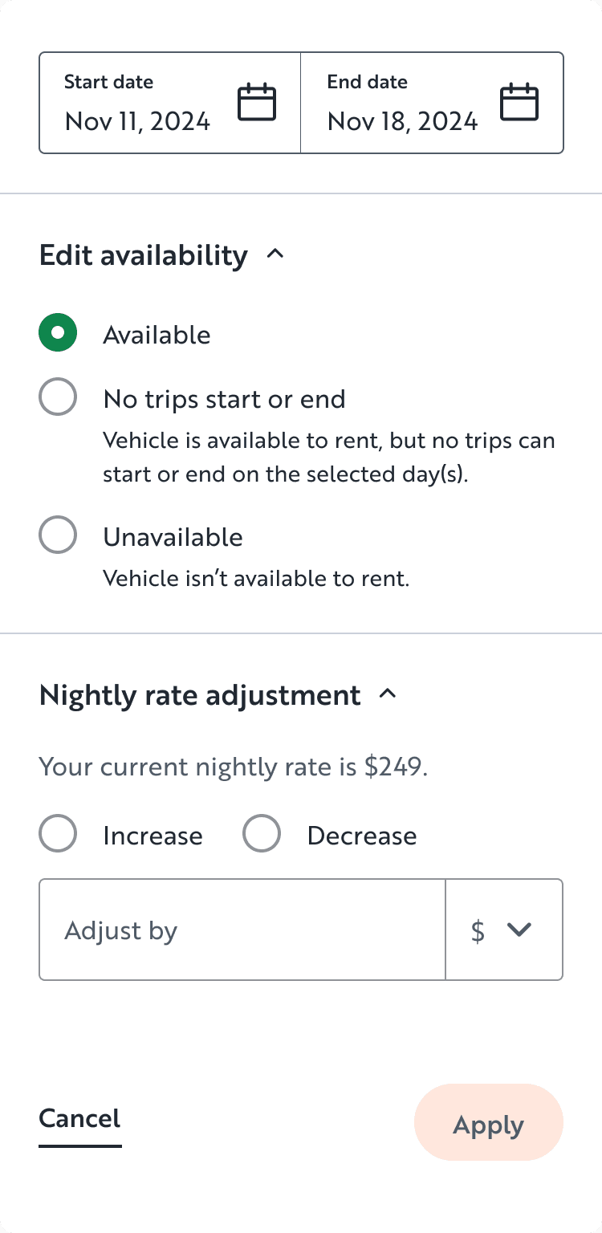
Task: Open the Start date calendar icon
Action: coord(257,103)
